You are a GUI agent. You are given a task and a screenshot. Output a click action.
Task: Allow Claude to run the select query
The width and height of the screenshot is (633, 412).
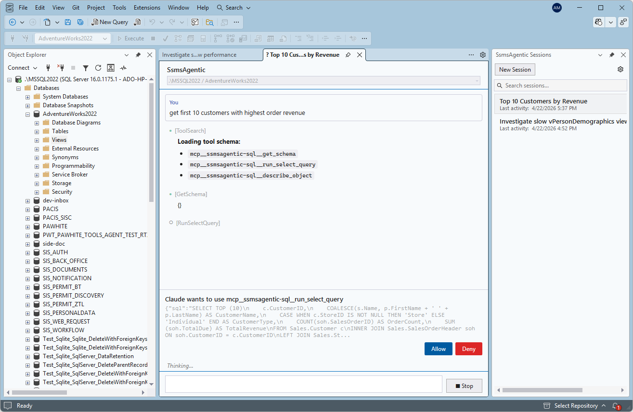(x=438, y=349)
